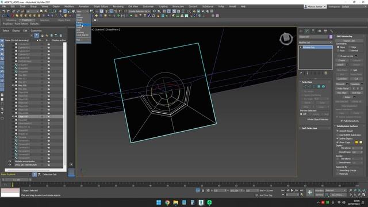Activate the Select and Rotate tool

click(64, 11)
